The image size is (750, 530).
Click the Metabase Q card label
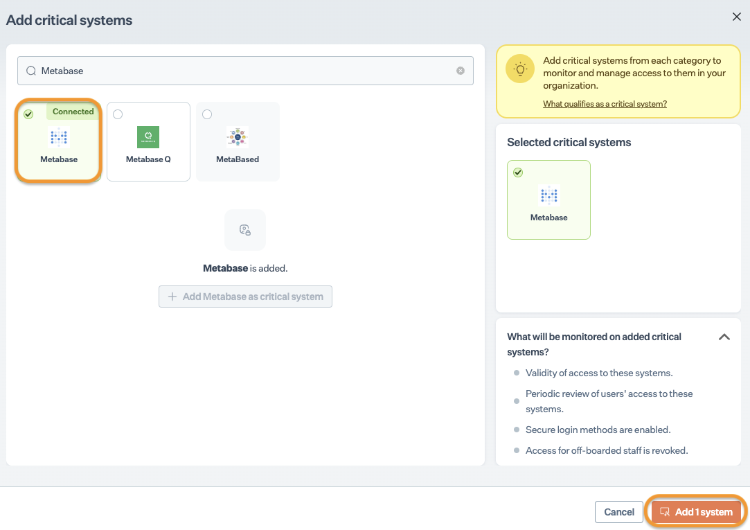(148, 159)
